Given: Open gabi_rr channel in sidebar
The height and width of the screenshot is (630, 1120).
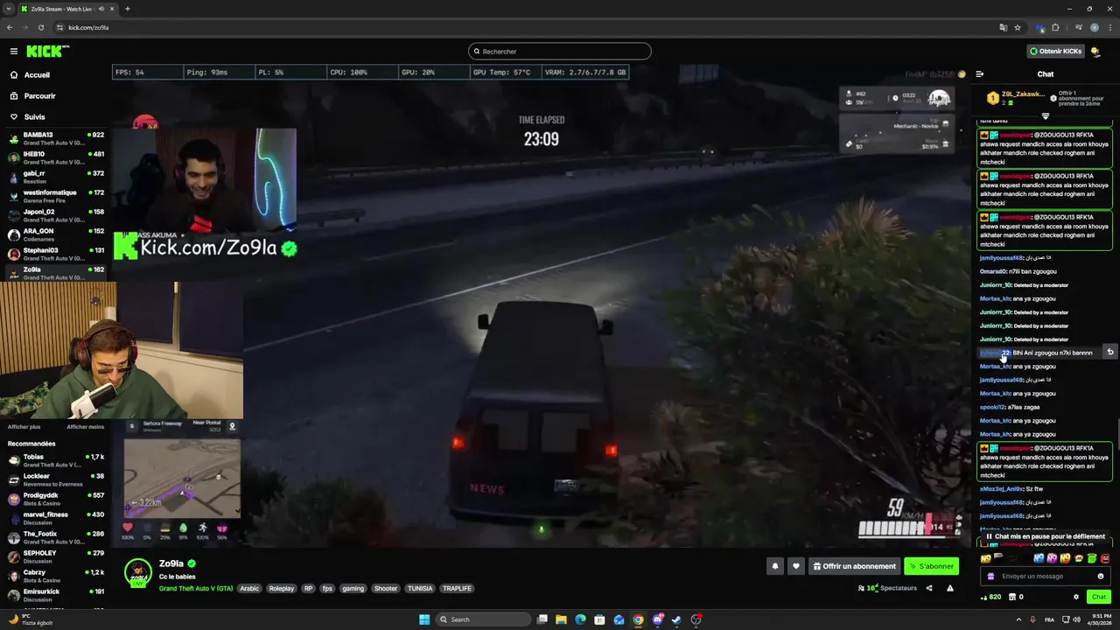Looking at the screenshot, I should [x=56, y=176].
